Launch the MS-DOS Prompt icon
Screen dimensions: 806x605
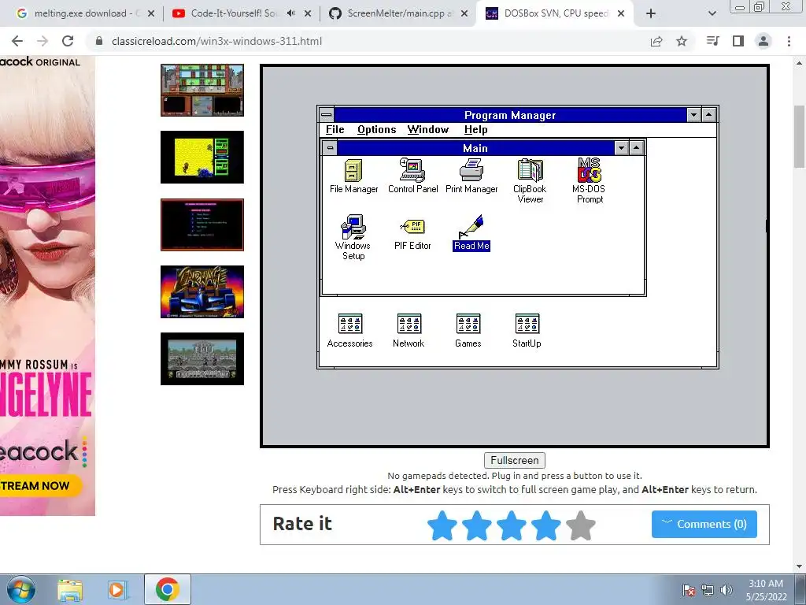coord(589,180)
